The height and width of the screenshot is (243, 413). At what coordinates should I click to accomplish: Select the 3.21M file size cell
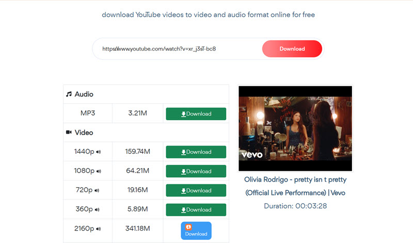pos(137,113)
